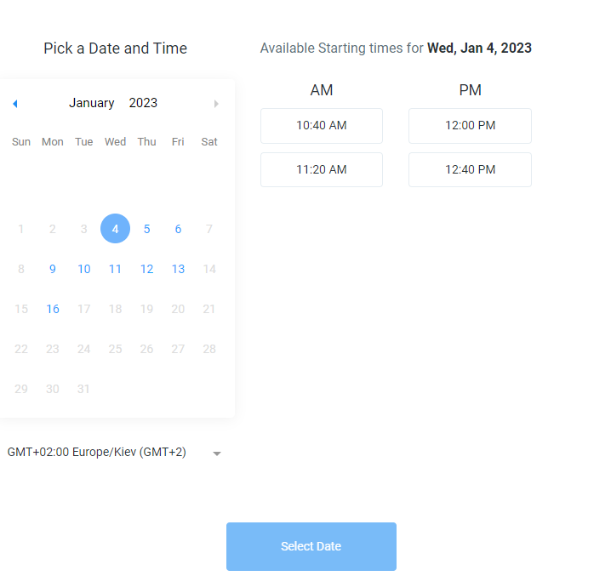Select the highlighted date January 4

(x=115, y=229)
